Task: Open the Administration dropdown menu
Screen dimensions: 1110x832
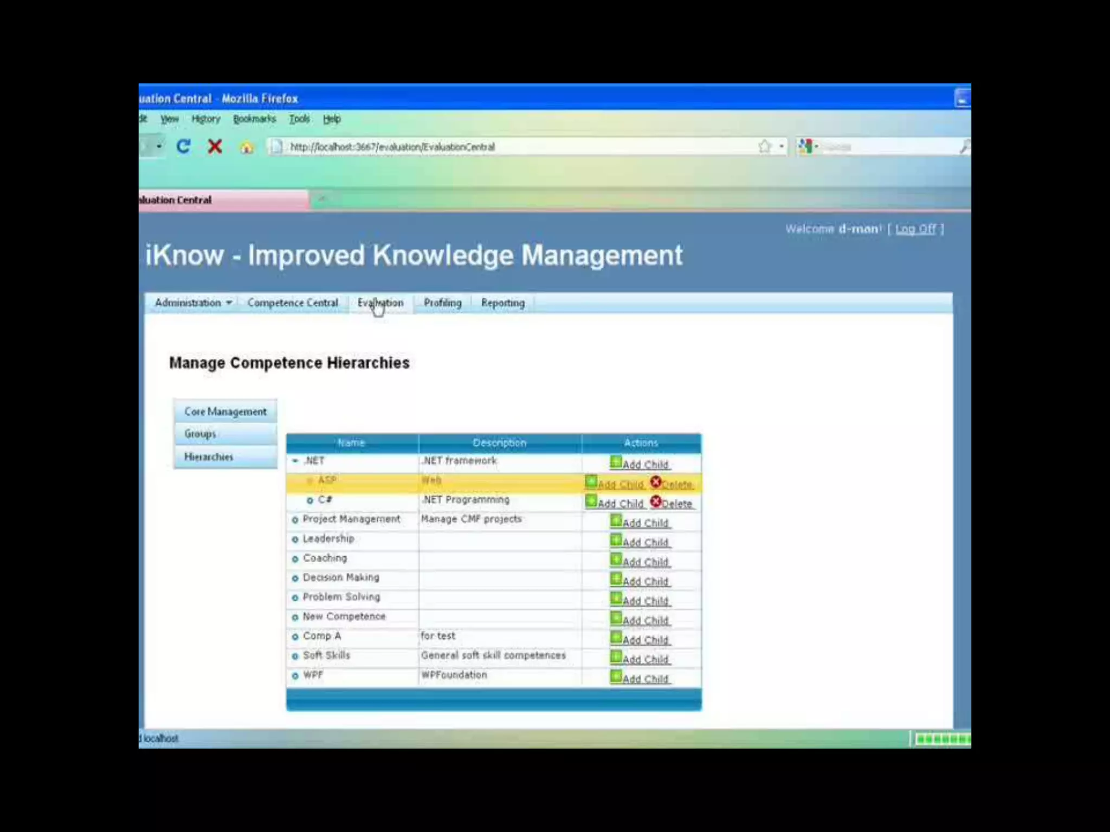Action: click(193, 303)
